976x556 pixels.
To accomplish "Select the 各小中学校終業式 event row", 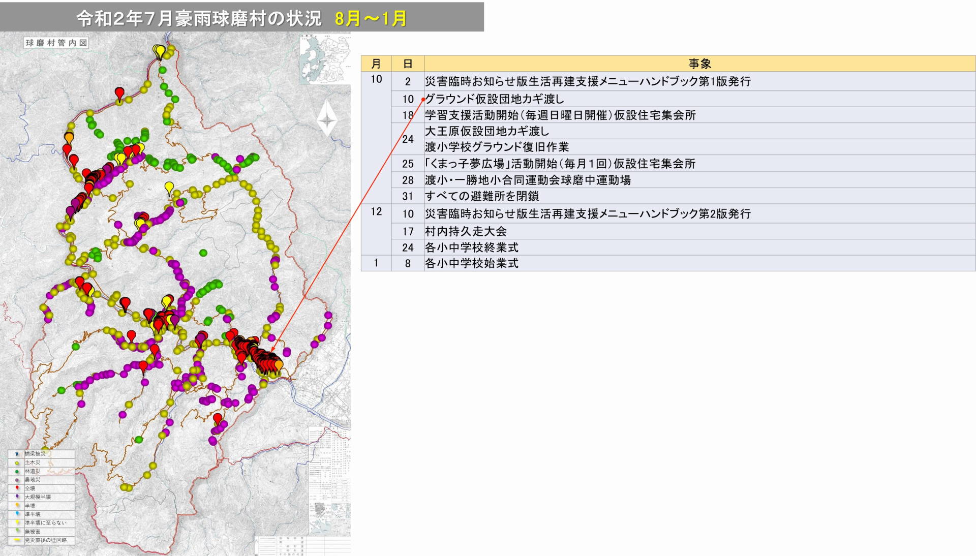I will point(700,248).
